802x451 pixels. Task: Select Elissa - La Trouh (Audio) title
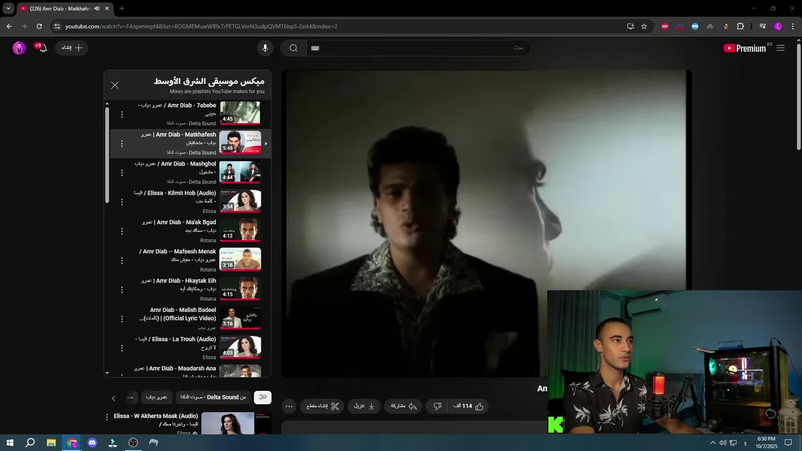coord(175,343)
